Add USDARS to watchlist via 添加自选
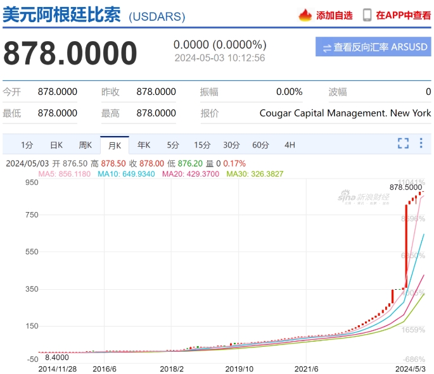The height and width of the screenshot is (374, 434). [334, 15]
